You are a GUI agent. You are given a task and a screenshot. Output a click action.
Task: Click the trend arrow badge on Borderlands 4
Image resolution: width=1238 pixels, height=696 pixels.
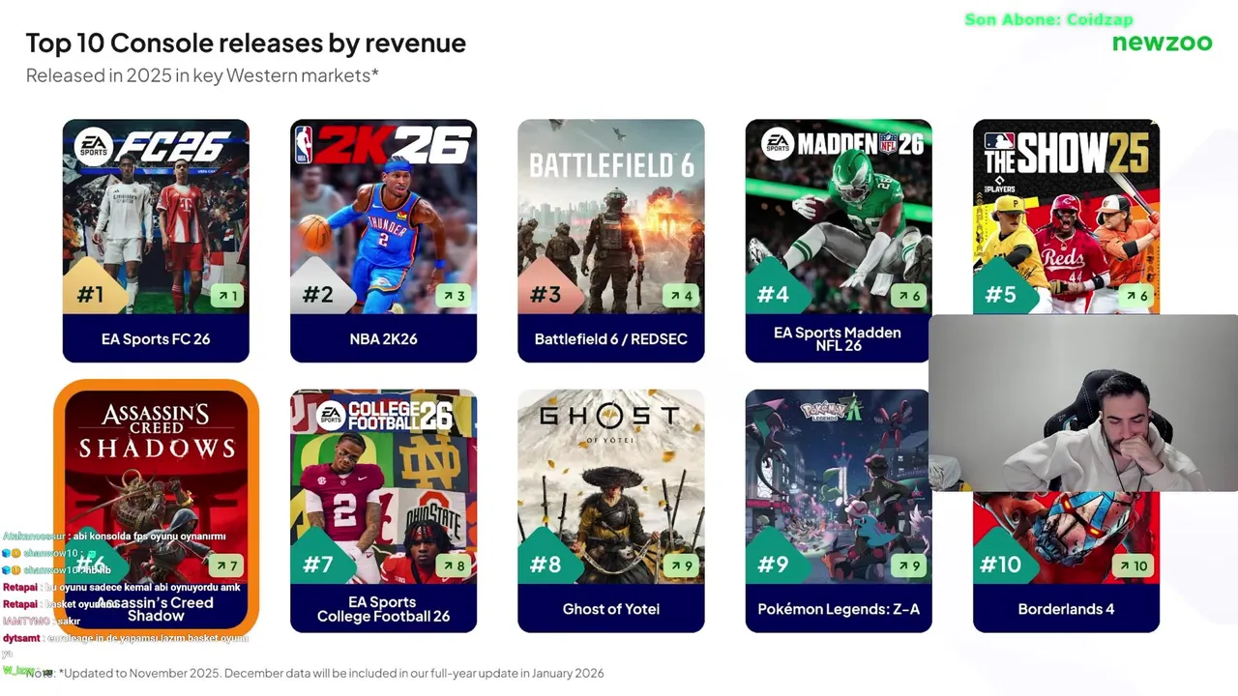click(1135, 565)
